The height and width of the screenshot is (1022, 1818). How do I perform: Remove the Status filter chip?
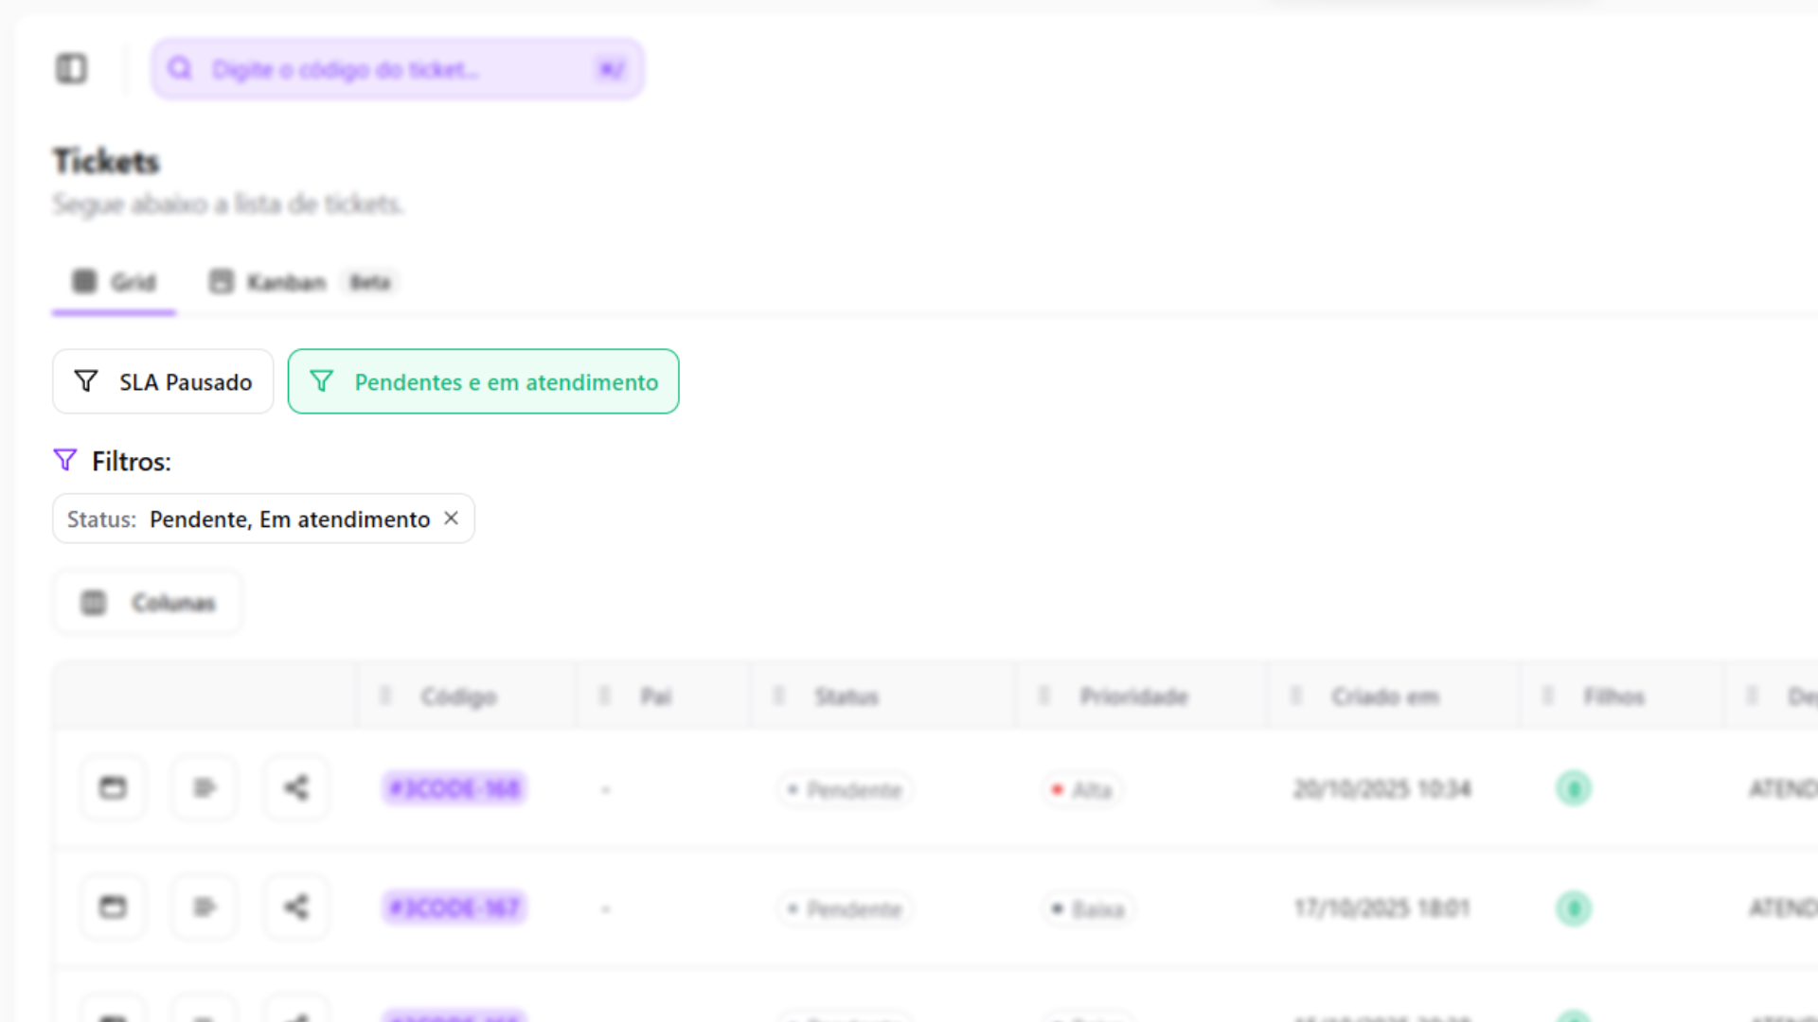[452, 519]
